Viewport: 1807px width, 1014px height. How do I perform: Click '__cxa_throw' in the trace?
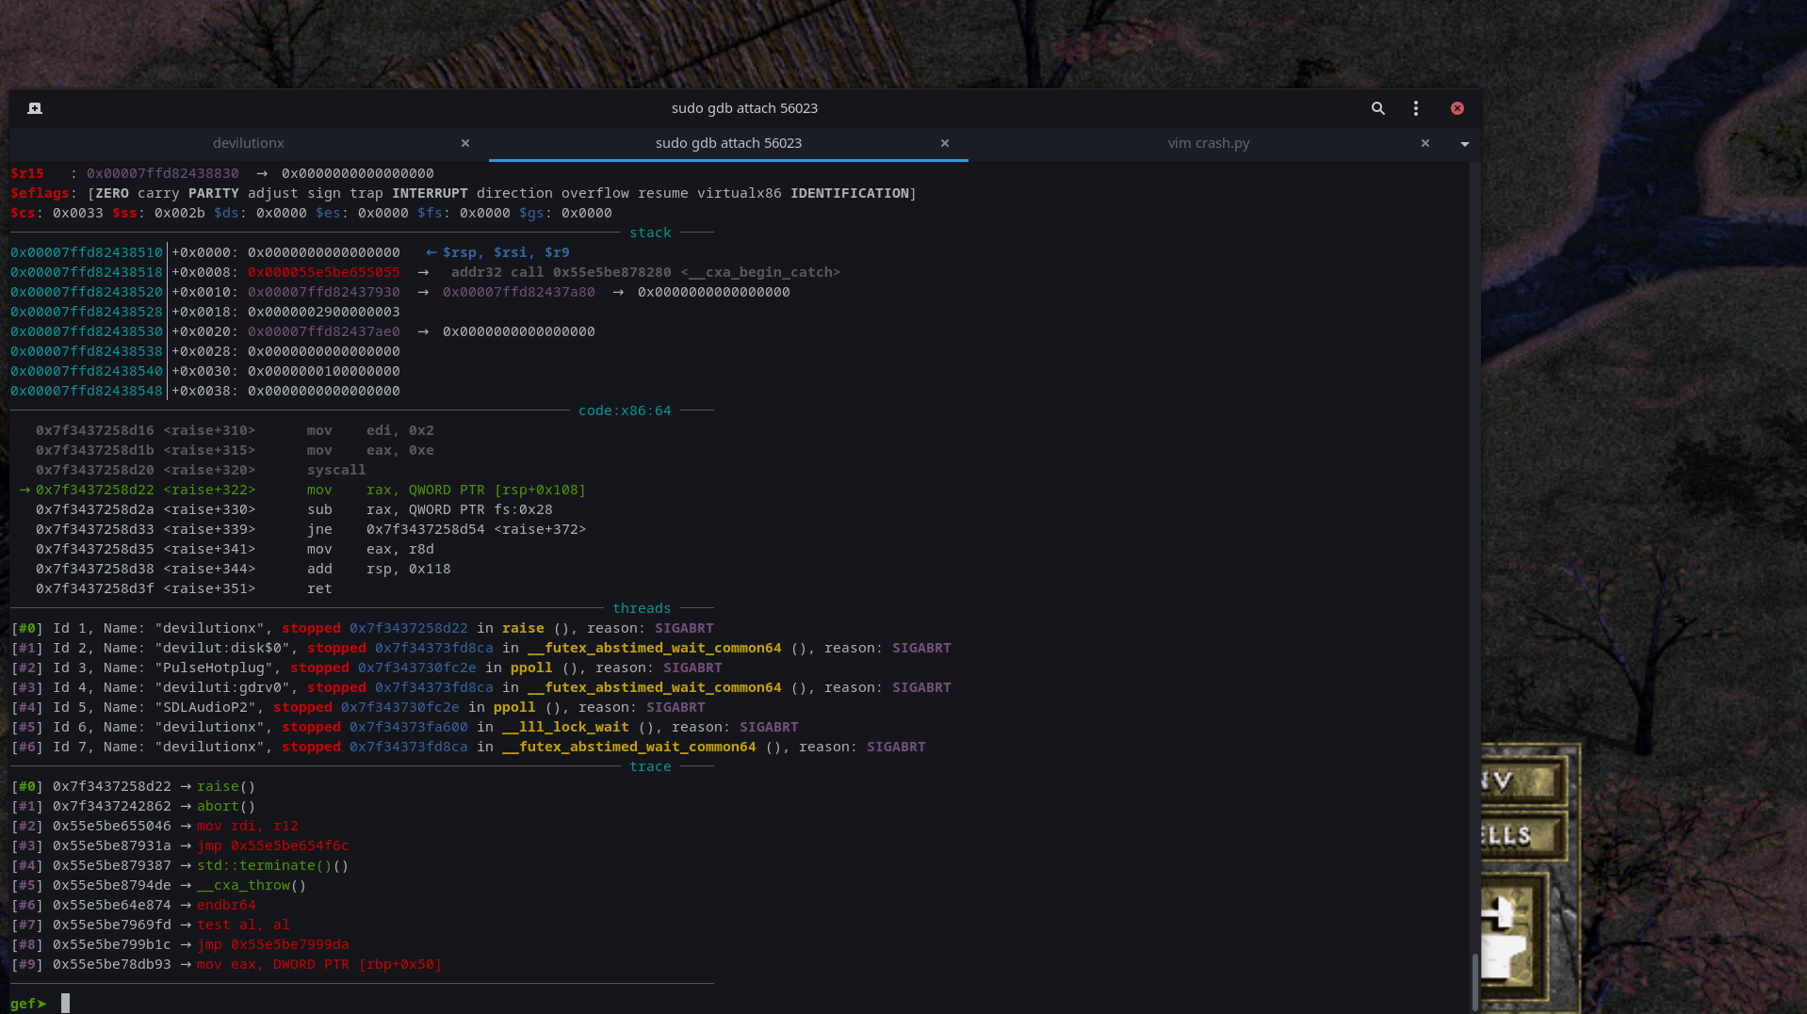coord(243,885)
